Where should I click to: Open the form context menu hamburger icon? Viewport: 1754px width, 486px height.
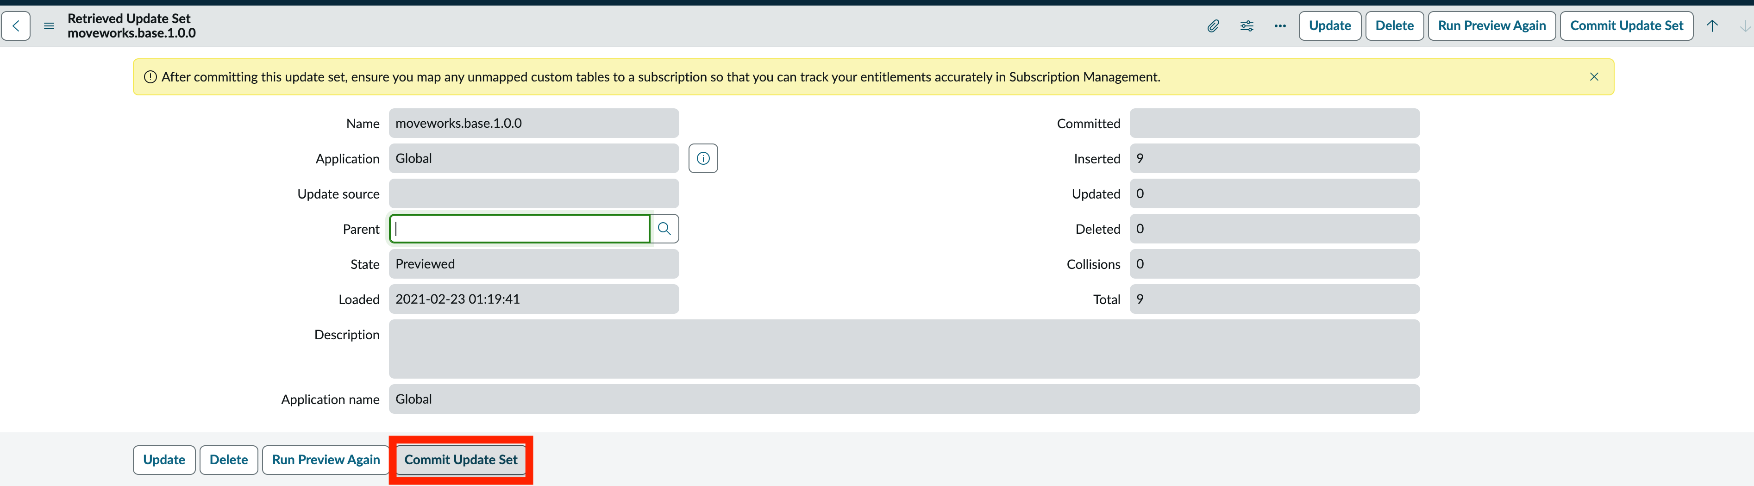[49, 26]
